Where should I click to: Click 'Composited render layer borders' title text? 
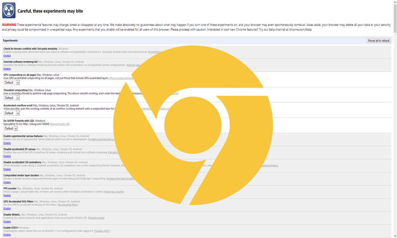(x=21, y=175)
